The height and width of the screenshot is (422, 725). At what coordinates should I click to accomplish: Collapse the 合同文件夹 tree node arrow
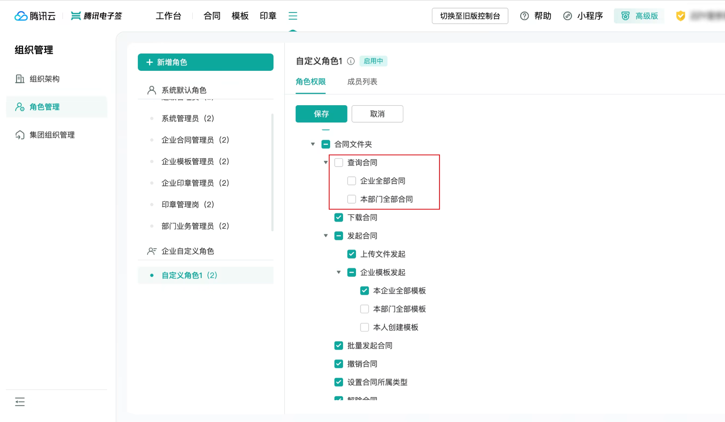313,144
